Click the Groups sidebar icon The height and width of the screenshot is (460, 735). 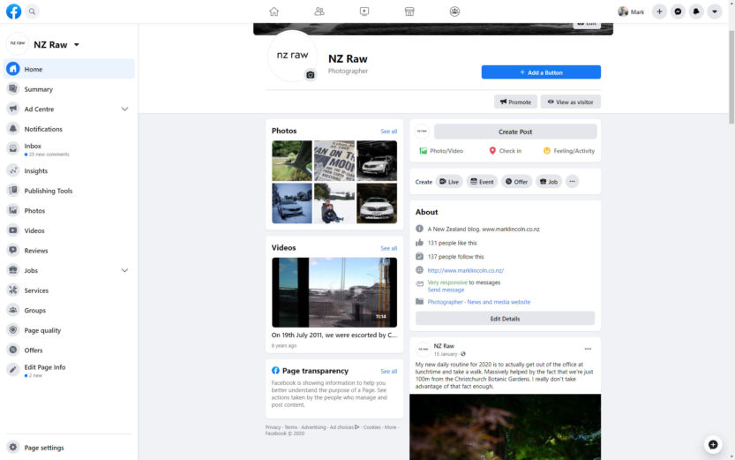click(13, 310)
